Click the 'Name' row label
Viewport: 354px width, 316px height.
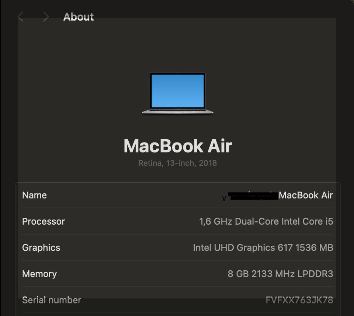point(34,195)
